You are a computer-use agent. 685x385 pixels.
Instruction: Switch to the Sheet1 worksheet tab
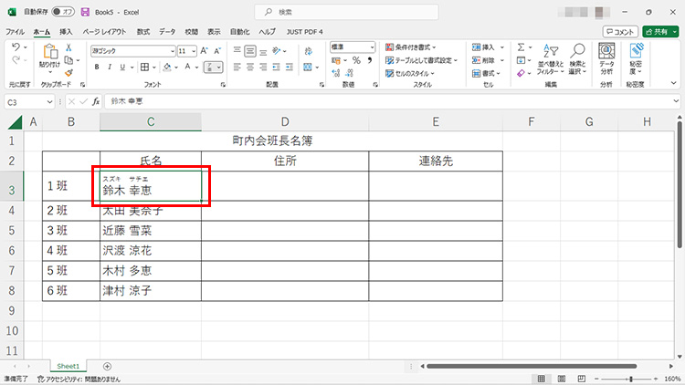[x=70, y=366]
